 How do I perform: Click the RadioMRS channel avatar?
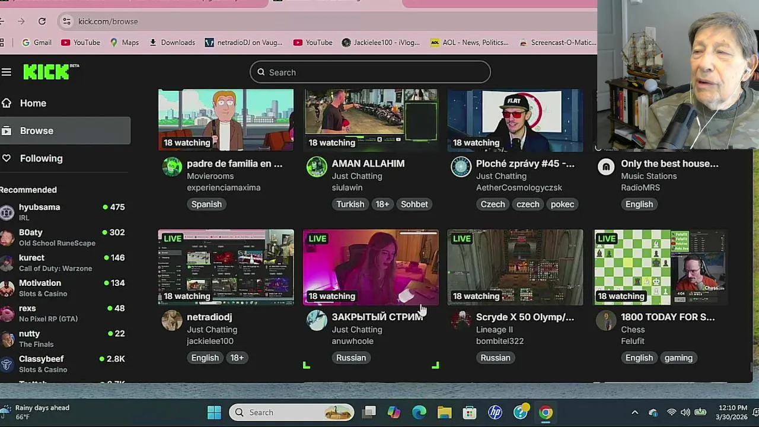click(606, 167)
